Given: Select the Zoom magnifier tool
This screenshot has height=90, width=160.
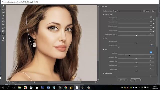Looking at the screenshot, I should (3, 41).
